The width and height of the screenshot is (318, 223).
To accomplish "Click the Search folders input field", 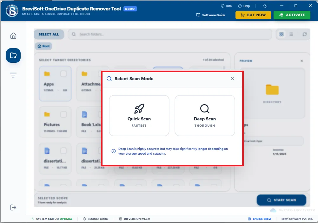I will click(170, 34).
